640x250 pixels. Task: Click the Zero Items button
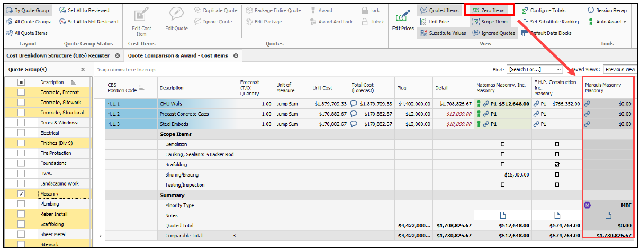tap(488, 10)
